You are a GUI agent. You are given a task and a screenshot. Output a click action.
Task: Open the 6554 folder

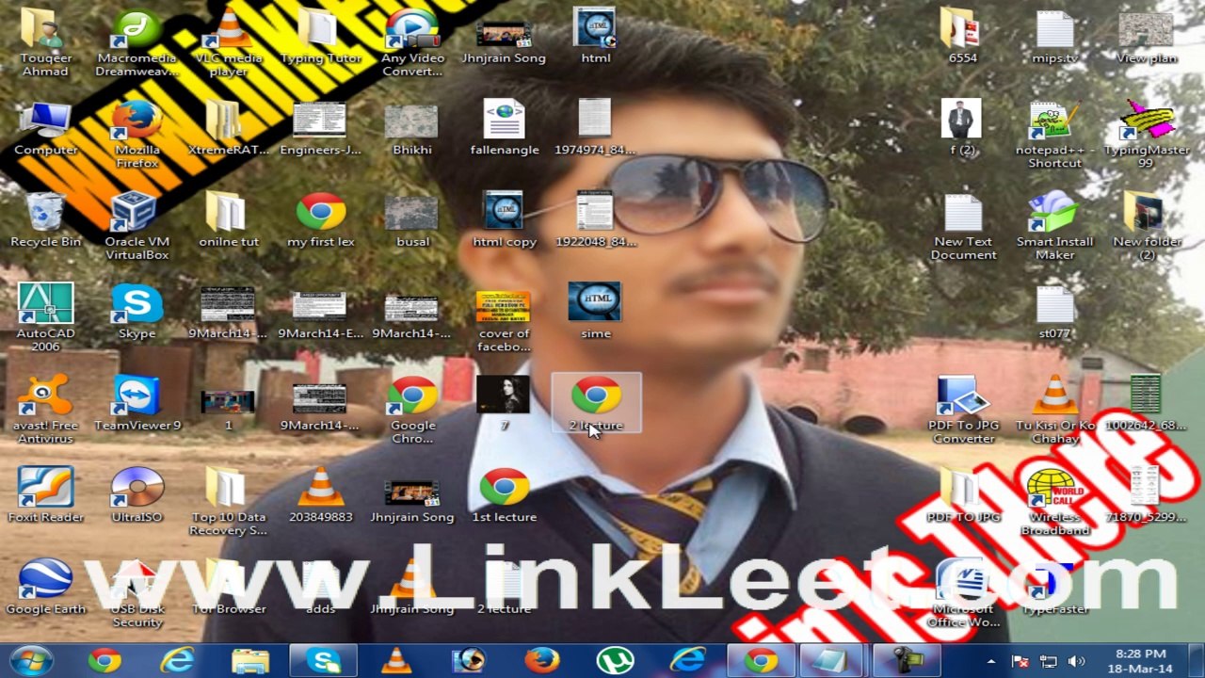[962, 37]
